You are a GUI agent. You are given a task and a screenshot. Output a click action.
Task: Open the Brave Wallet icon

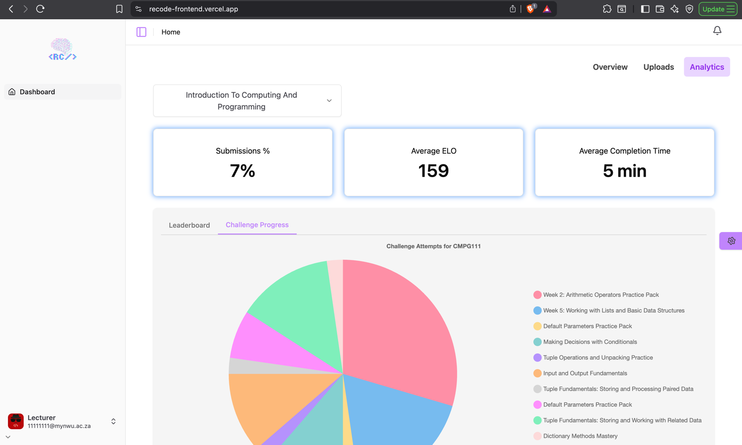pyautogui.click(x=660, y=9)
